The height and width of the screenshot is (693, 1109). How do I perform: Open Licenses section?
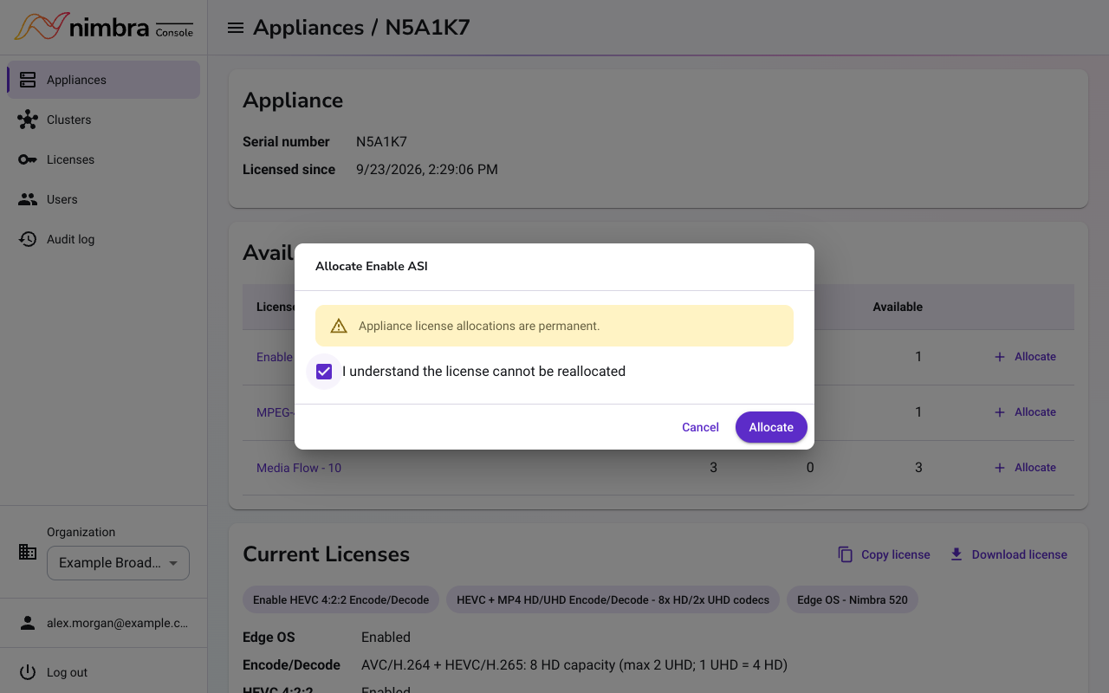point(104,159)
